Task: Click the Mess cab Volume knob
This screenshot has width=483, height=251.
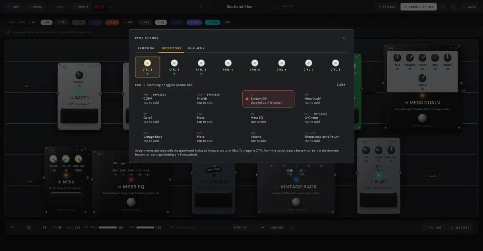Action: coord(53,159)
